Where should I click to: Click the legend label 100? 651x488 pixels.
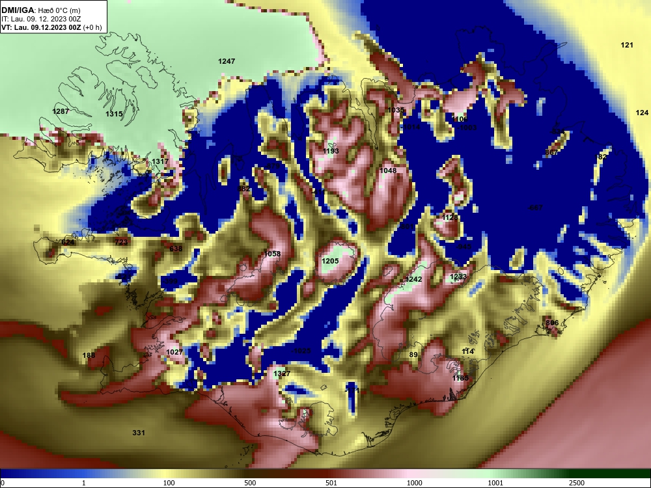tap(169, 483)
